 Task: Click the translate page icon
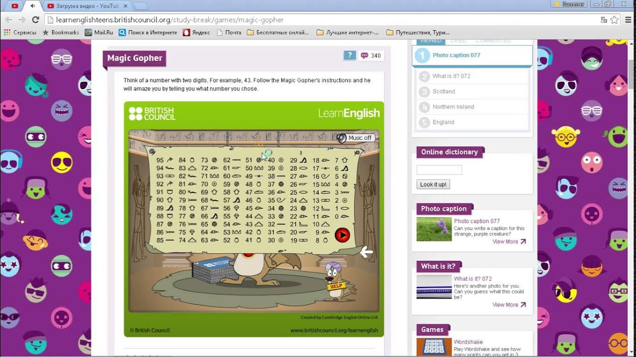click(604, 20)
